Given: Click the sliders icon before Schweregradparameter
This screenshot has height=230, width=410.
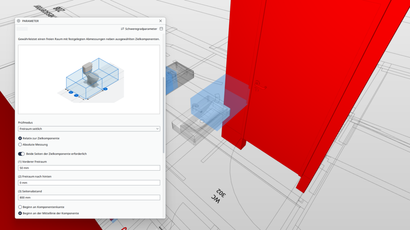Looking at the screenshot, I should (123, 29).
